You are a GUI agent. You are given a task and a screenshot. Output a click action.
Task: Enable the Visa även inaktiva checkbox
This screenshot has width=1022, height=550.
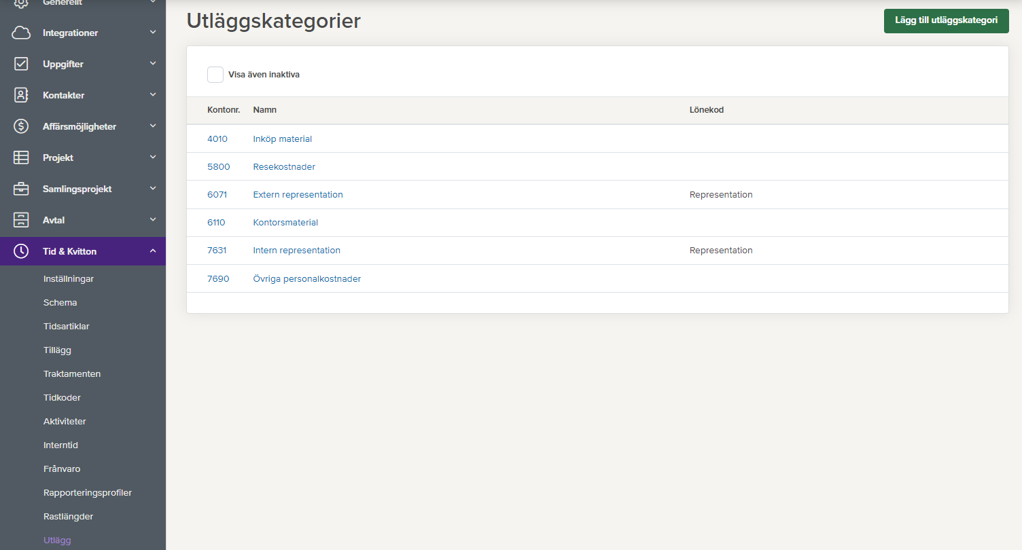pos(215,75)
